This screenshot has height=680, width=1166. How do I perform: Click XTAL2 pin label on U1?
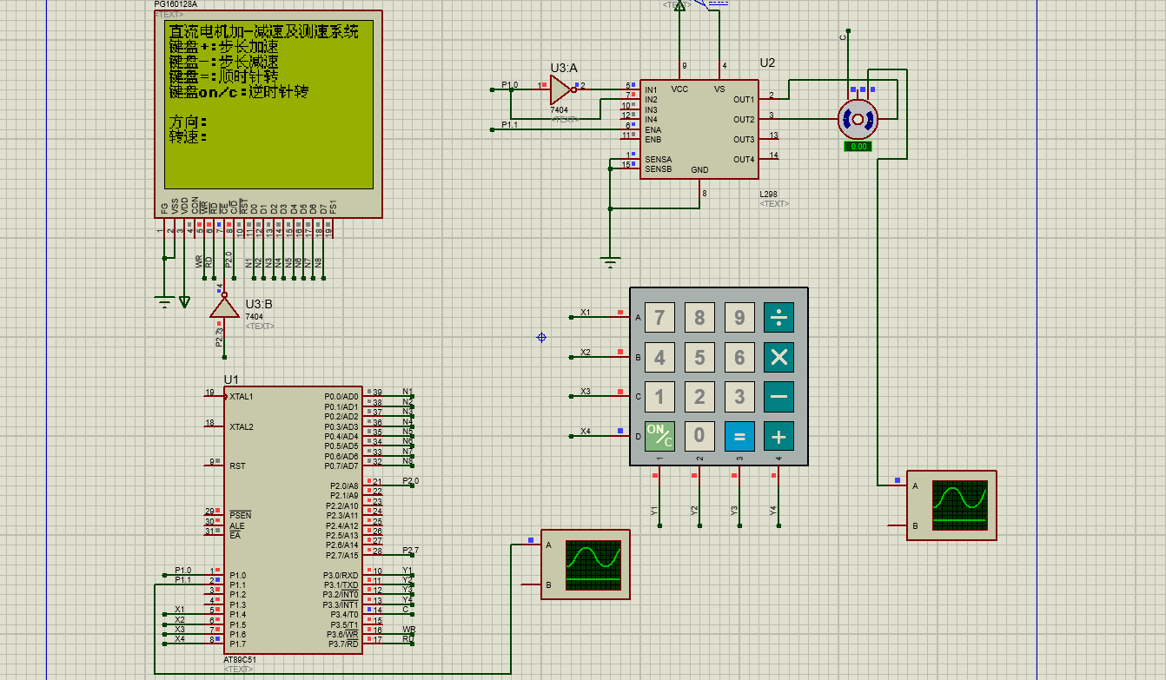pyautogui.click(x=242, y=427)
